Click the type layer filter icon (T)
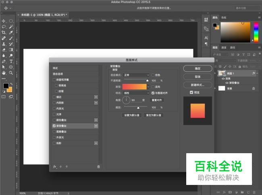The height and width of the screenshot is (195, 262). click(x=243, y=55)
